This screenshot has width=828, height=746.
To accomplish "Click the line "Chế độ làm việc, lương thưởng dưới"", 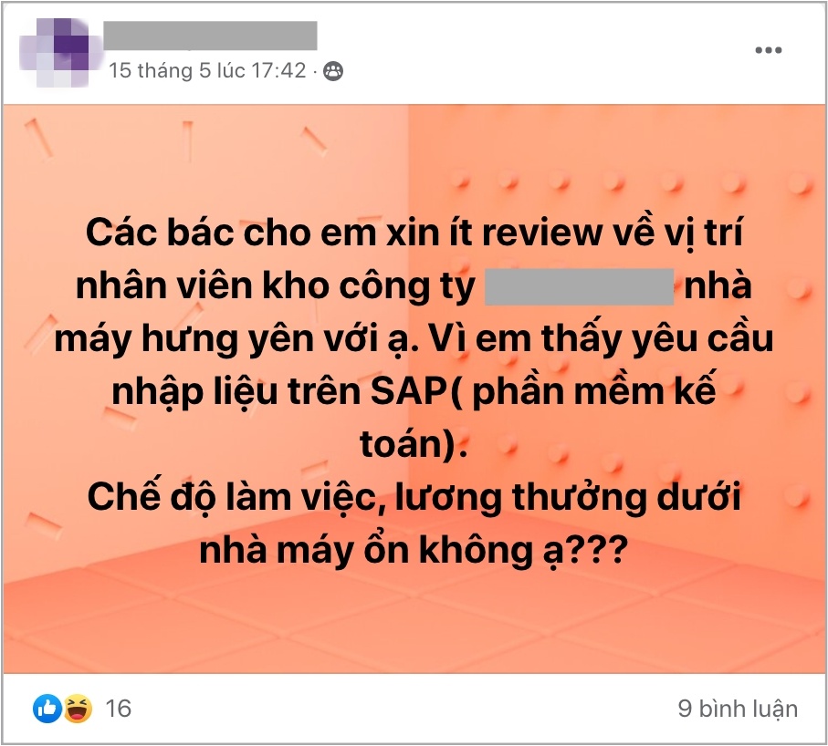I will (414, 497).
